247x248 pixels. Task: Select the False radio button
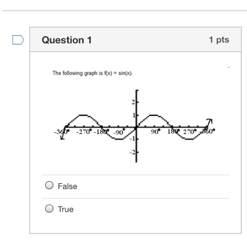(x=49, y=185)
